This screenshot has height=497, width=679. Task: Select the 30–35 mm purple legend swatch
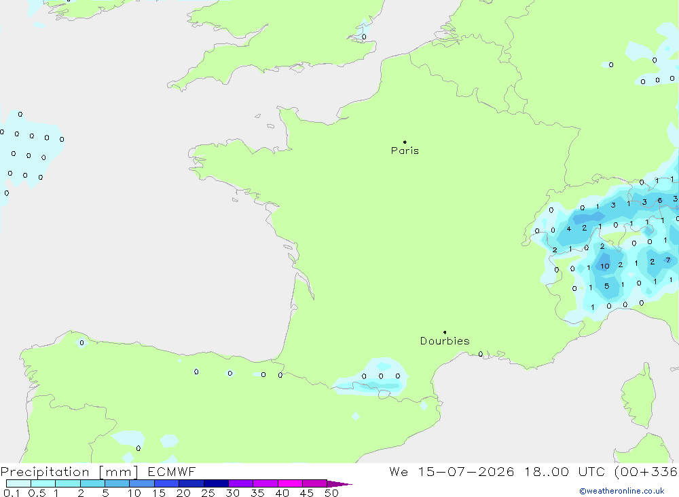tap(240, 483)
